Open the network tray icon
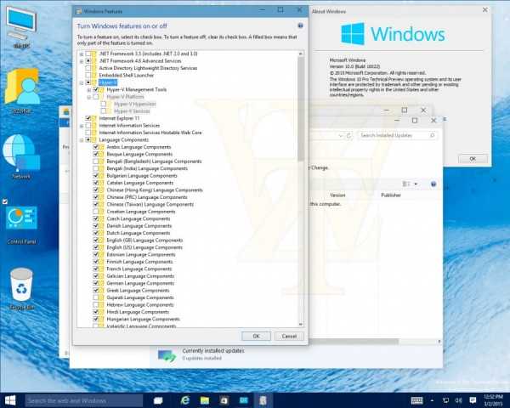The width and height of the screenshot is (510, 408). (x=446, y=400)
